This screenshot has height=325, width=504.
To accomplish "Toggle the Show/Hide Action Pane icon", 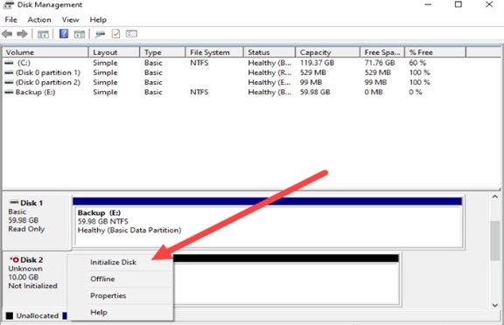I will pos(79,34).
